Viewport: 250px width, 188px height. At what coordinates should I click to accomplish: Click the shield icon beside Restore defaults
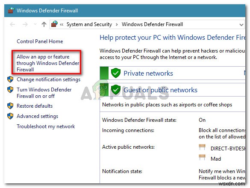[10, 106]
